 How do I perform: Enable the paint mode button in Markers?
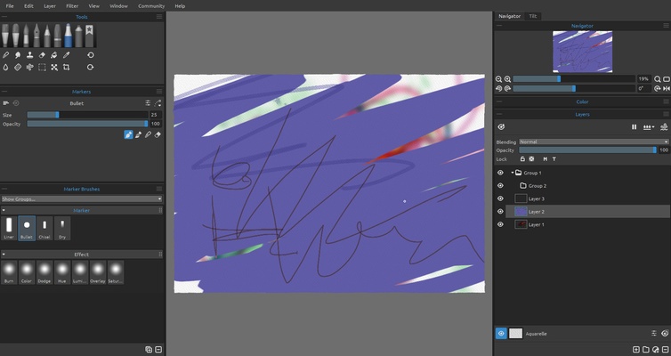coord(128,134)
